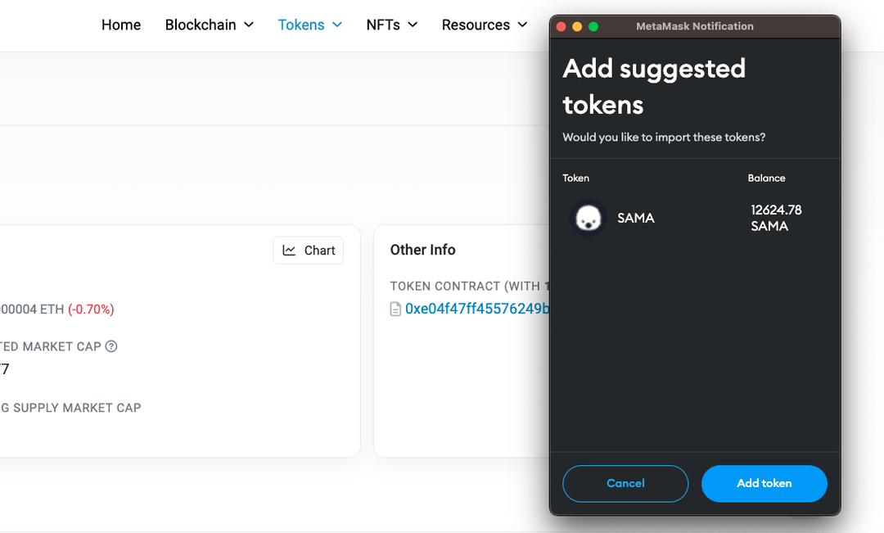Cancel the token import request

tap(625, 483)
